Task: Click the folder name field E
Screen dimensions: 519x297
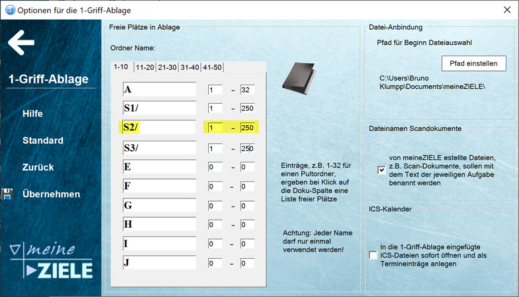Action: click(x=159, y=167)
